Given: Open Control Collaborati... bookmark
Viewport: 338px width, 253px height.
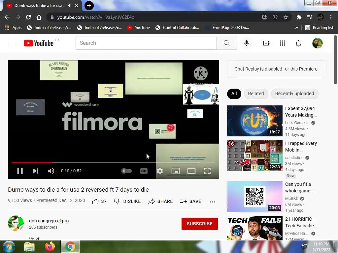Looking at the screenshot, I should click(177, 28).
